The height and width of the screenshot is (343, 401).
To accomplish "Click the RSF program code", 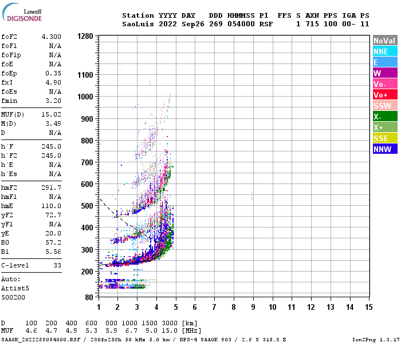I will (x=266, y=24).
